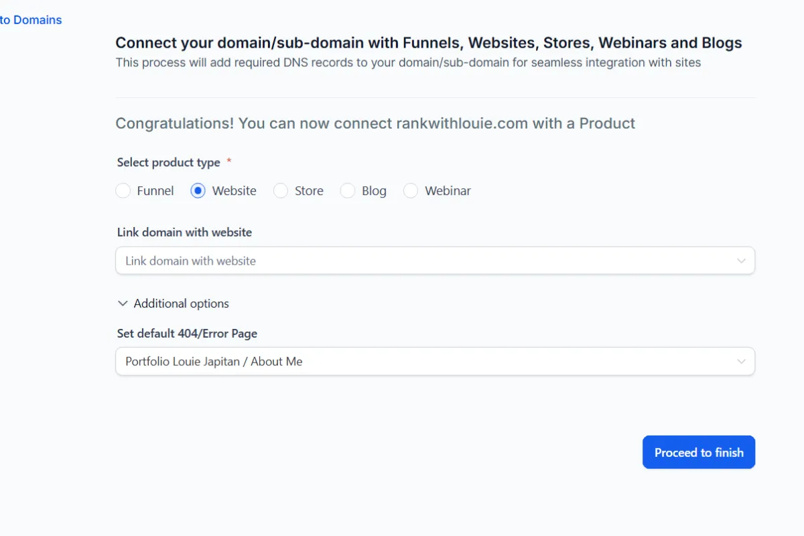804x536 pixels.
Task: Click the Select product type label
Action: coord(168,162)
